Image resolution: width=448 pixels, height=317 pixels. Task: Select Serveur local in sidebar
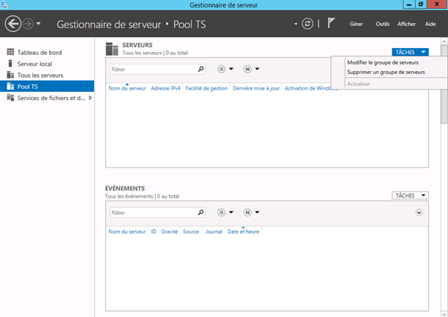(35, 64)
